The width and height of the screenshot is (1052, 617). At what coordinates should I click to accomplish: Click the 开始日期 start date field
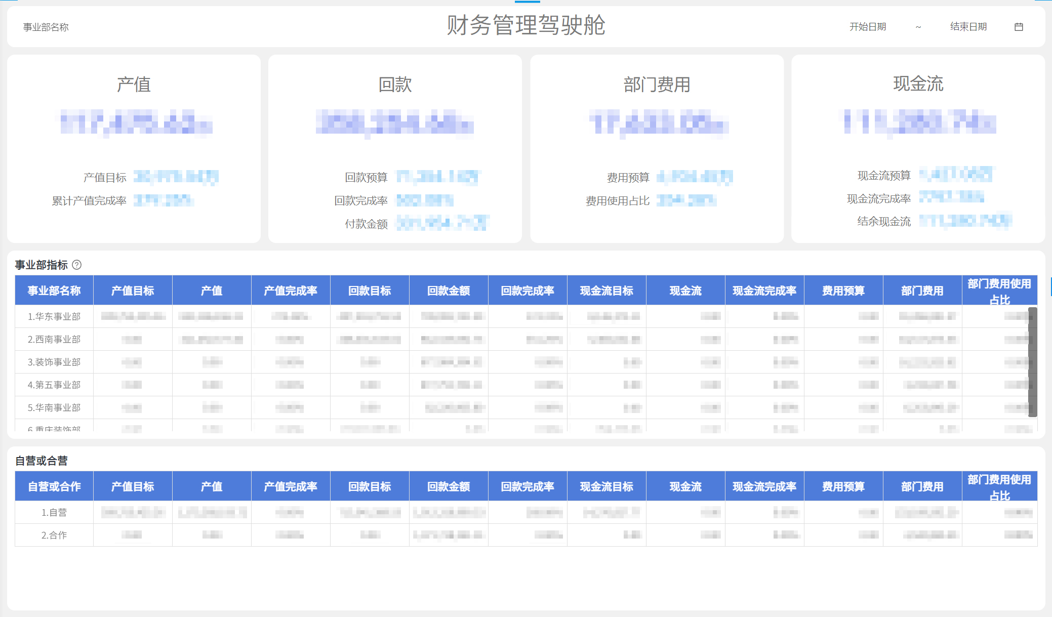(867, 26)
